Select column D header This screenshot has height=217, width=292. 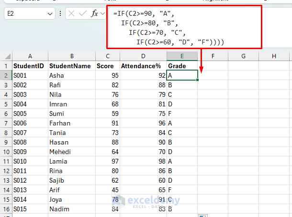[143, 56]
